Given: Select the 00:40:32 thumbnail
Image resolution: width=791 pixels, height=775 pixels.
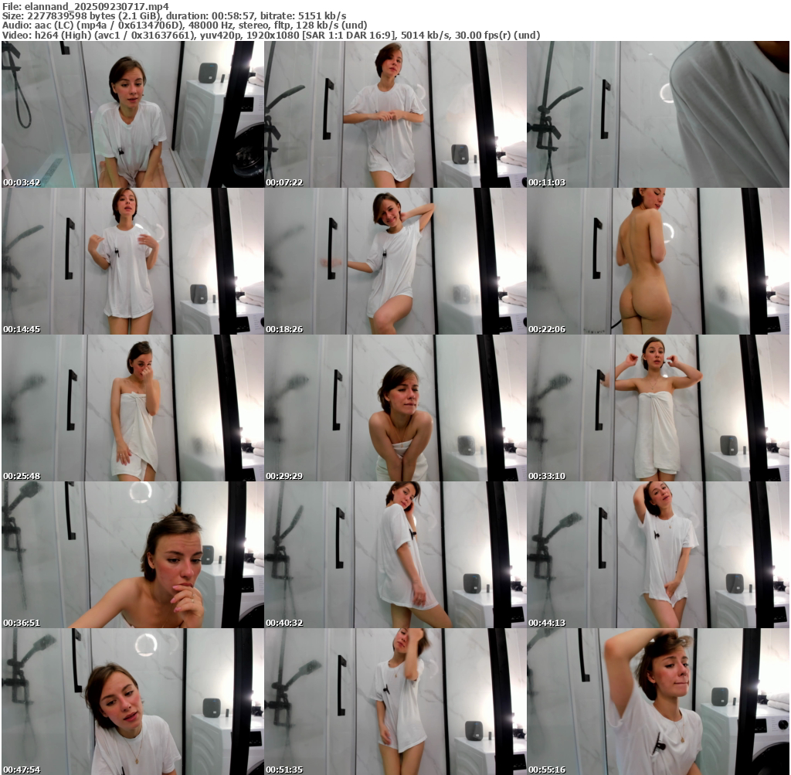Looking at the screenshot, I should (395, 554).
